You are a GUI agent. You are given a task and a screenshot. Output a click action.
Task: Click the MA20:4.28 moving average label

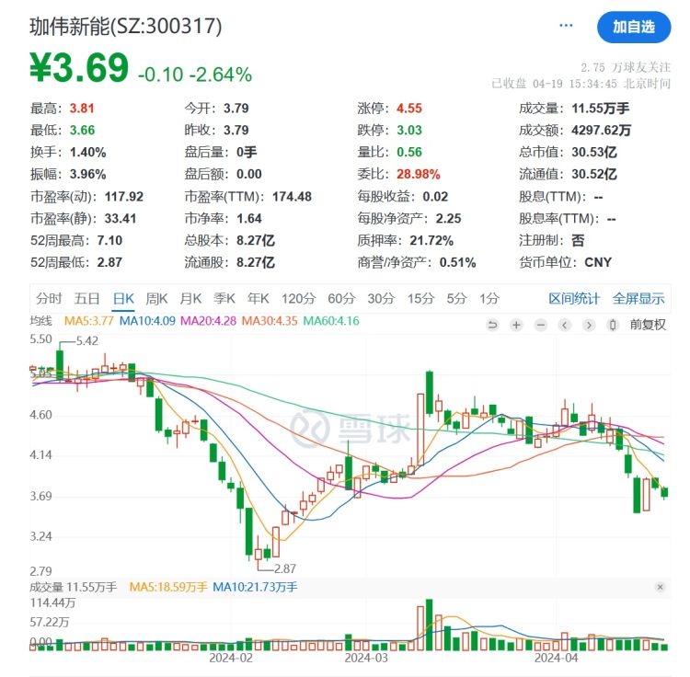point(209,321)
